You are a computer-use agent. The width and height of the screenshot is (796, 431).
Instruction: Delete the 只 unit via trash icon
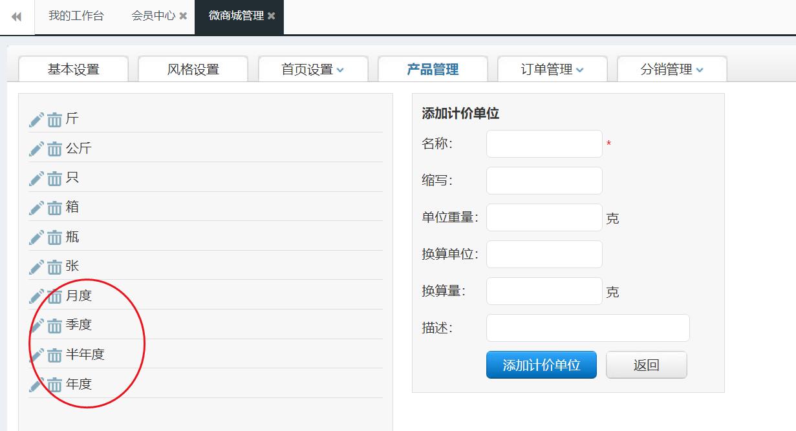[x=54, y=179]
